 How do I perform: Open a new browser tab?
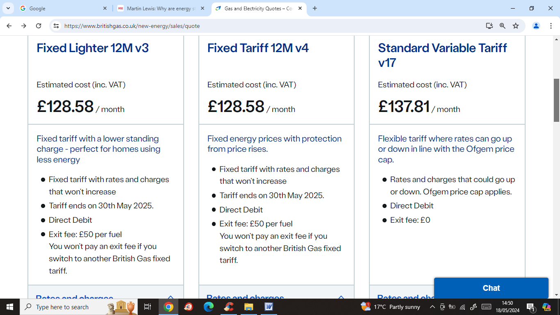314,8
